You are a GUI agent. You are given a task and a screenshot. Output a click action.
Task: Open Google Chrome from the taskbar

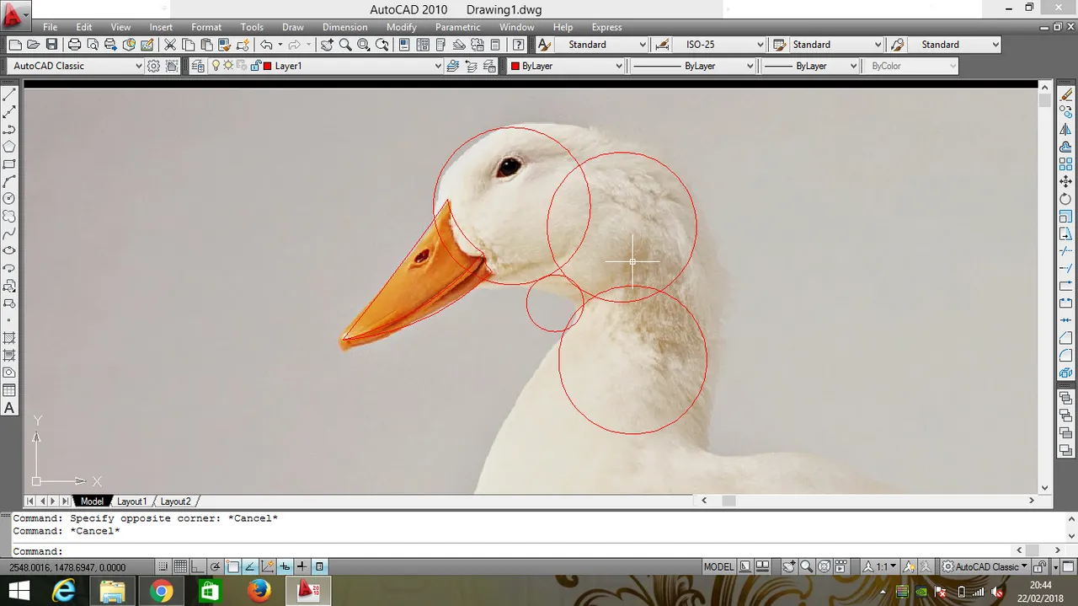point(161,592)
